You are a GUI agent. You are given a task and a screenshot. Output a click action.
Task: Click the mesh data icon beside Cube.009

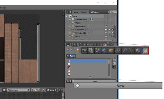[89, 30]
